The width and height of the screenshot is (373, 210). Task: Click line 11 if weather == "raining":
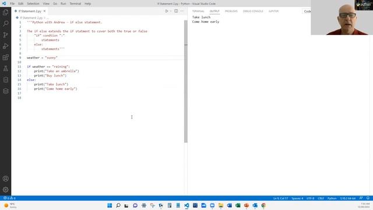48,66
